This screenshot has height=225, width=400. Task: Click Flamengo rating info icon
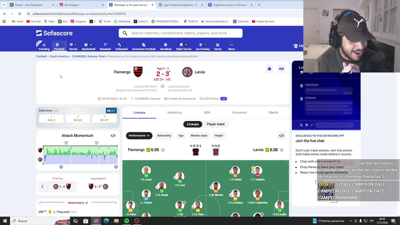coord(163,150)
